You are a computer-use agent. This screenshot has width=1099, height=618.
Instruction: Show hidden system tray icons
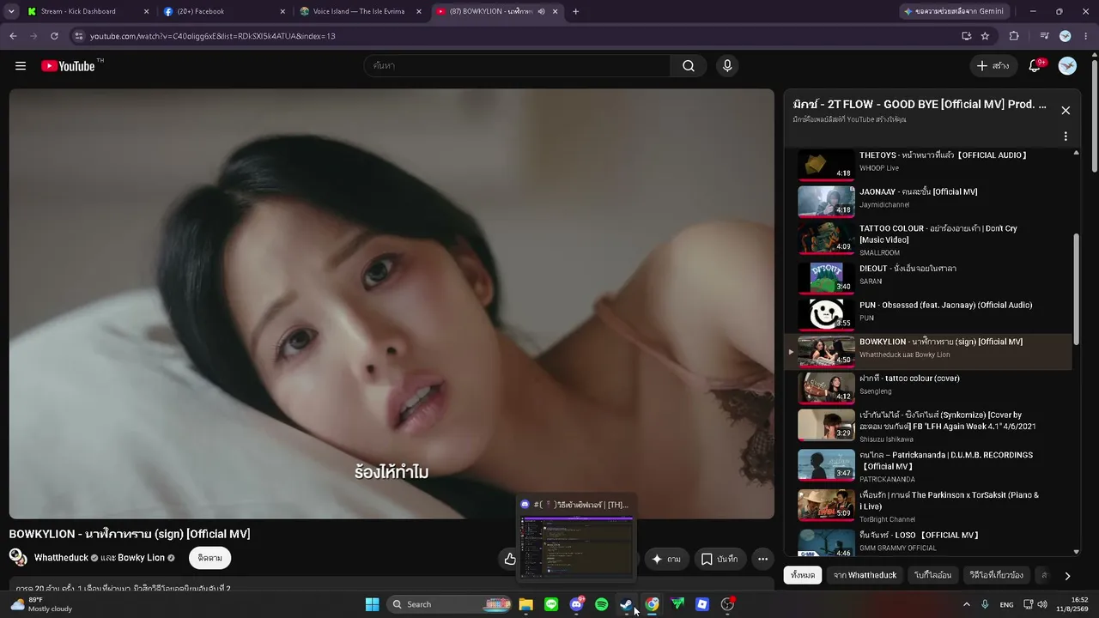[967, 604]
